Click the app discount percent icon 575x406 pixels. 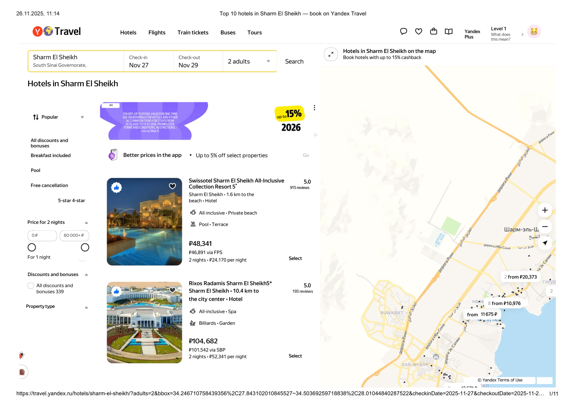(x=113, y=155)
